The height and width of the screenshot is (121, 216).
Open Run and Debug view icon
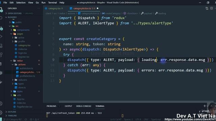(x=1, y=37)
